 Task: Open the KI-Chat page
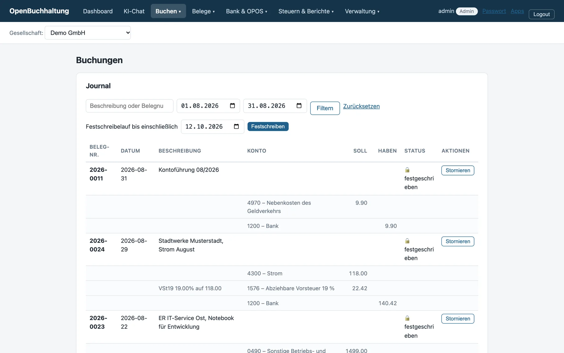[x=134, y=11]
